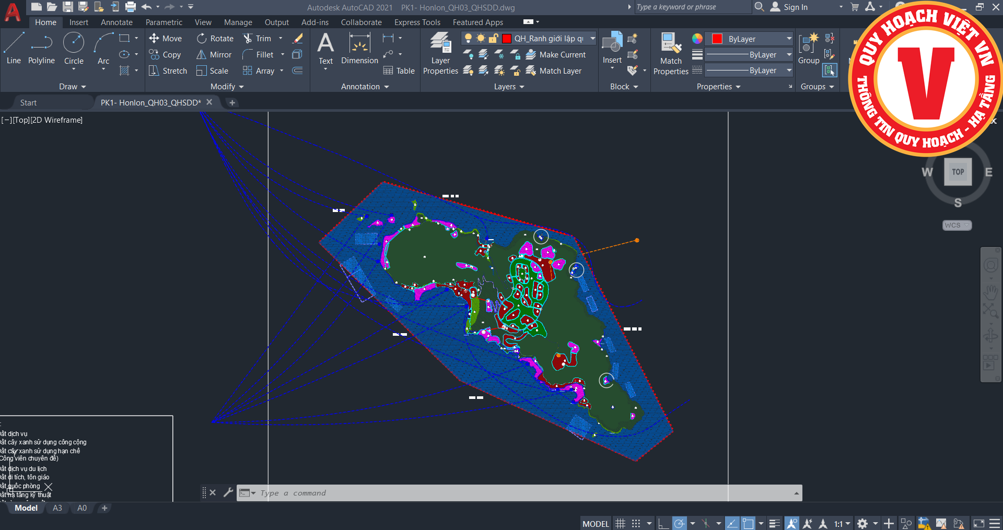1003x530 pixels.
Task: Select the Line drawing tool
Action: click(x=14, y=47)
